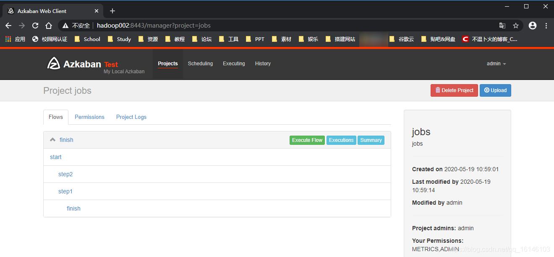The height and width of the screenshot is (257, 554).
Task: Go to Executing page
Action: point(234,64)
